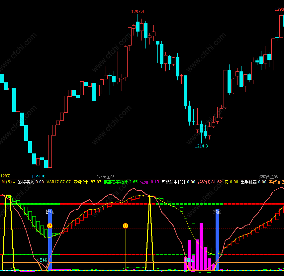
Task: Click the smiley icon on the thin yellow line
Action: [126, 226]
